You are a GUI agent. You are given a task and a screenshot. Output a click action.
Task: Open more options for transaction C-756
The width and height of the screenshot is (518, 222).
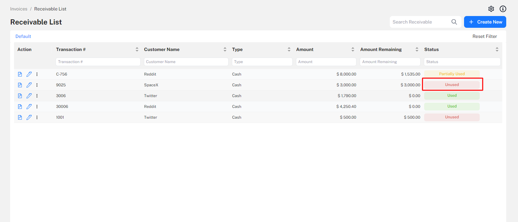(37, 74)
